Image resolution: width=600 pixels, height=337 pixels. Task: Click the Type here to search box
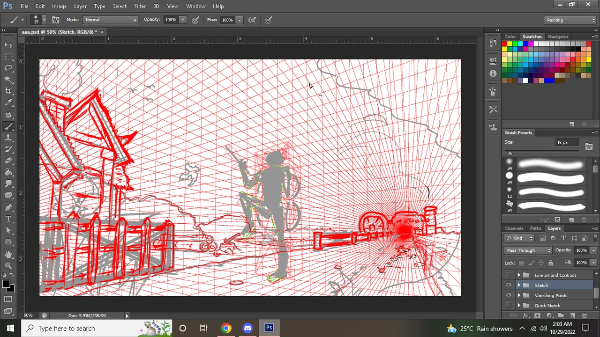(x=97, y=328)
